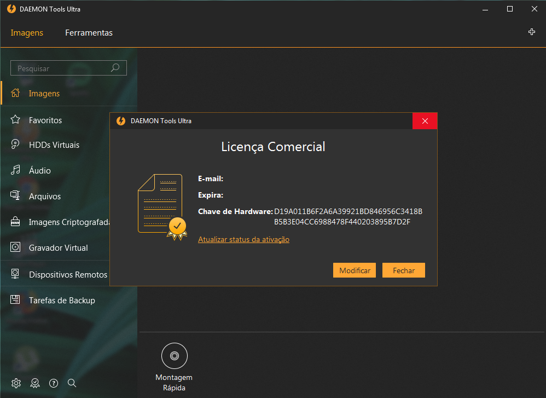Click the Montagem Rápida label
This screenshot has width=546, height=398.
174,382
